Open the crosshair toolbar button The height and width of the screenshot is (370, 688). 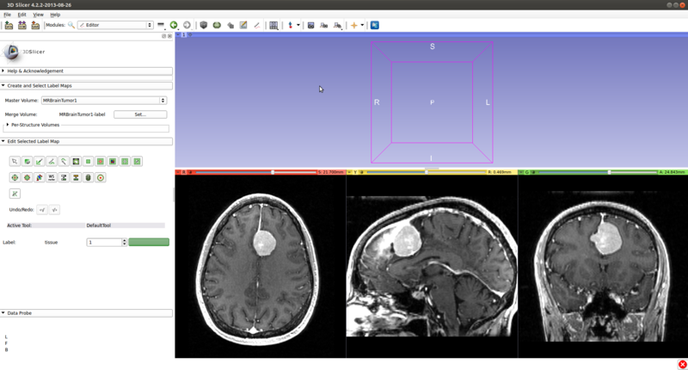353,25
